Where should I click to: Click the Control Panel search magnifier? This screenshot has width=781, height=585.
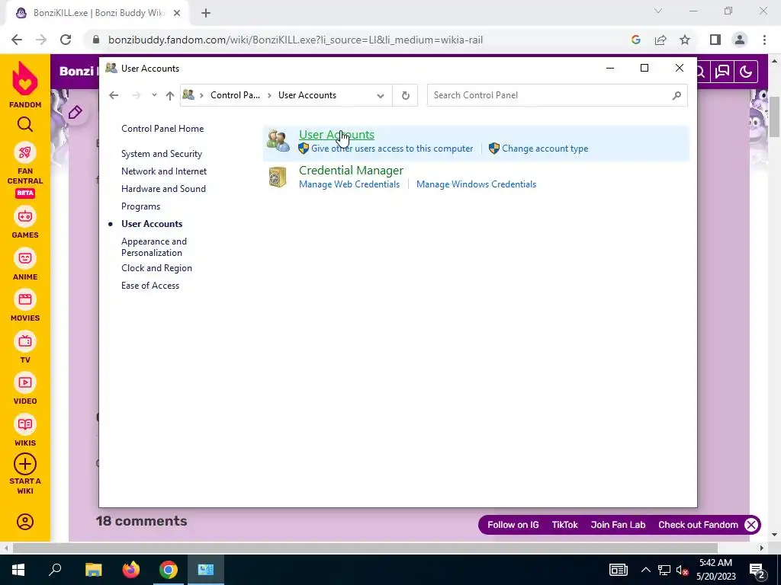pos(677,95)
